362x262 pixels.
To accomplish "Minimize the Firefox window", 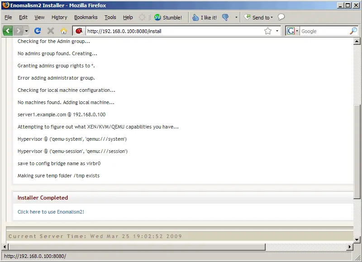I will [x=340, y=5].
